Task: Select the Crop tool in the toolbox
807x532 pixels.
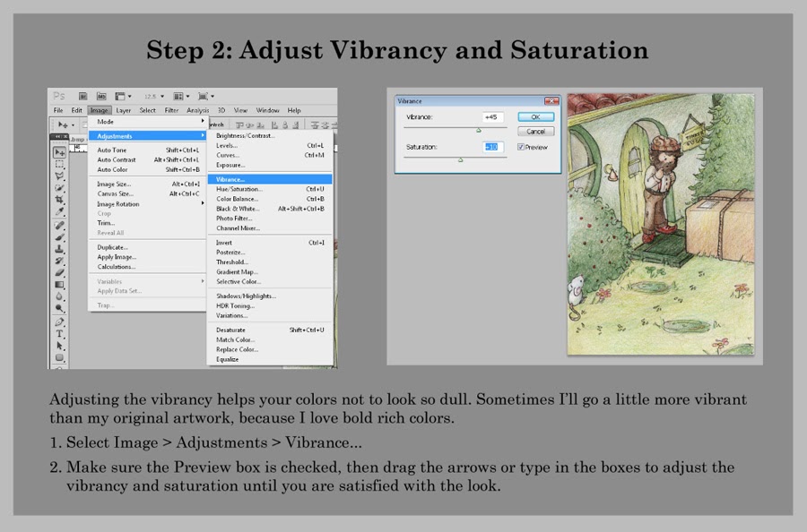Action: click(60, 200)
